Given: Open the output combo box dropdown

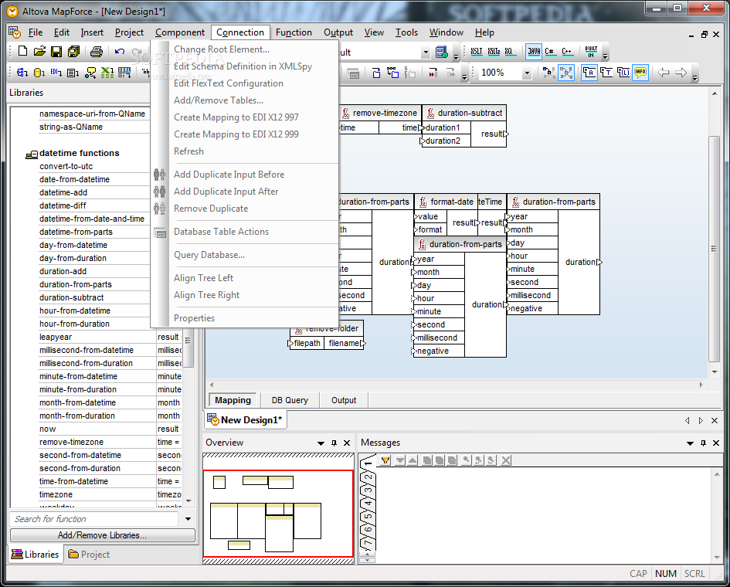Looking at the screenshot, I should [x=426, y=53].
